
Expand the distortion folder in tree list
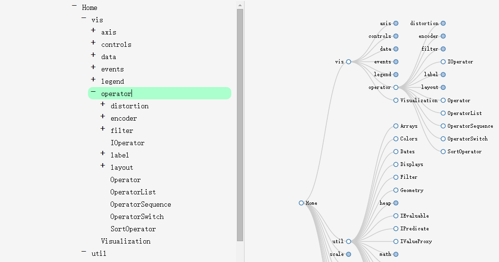[x=103, y=104]
